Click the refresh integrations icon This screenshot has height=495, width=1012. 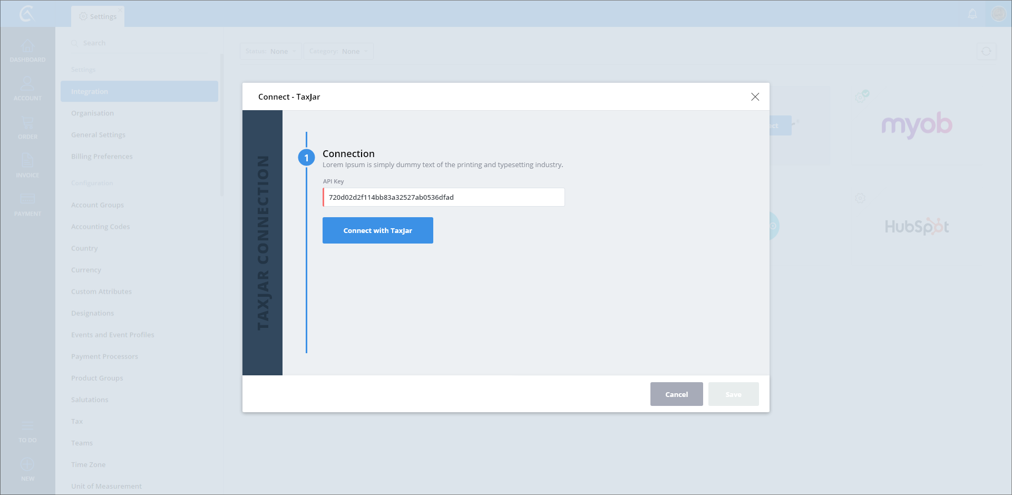(986, 51)
